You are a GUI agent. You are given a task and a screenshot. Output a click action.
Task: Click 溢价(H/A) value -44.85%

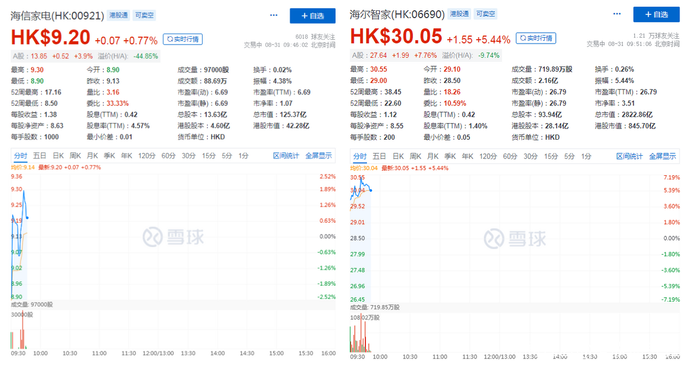point(146,56)
